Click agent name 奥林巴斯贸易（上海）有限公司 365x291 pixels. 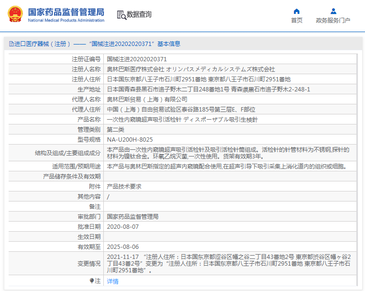click(147, 100)
